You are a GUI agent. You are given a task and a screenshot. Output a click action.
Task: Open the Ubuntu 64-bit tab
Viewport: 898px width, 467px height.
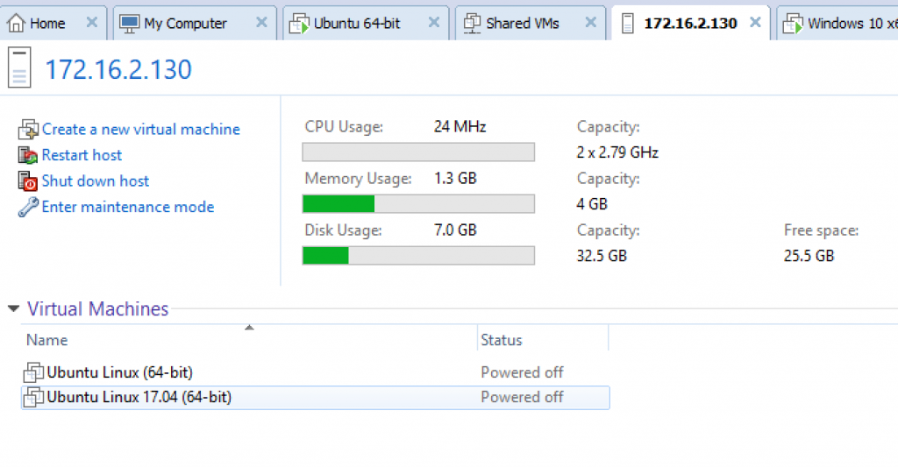[x=356, y=24]
